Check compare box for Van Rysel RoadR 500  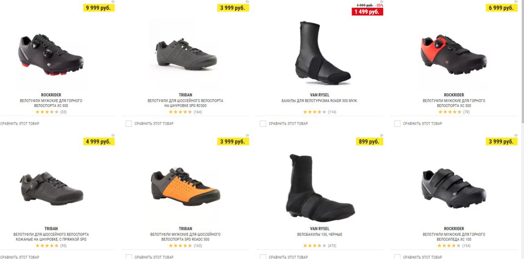263,123
